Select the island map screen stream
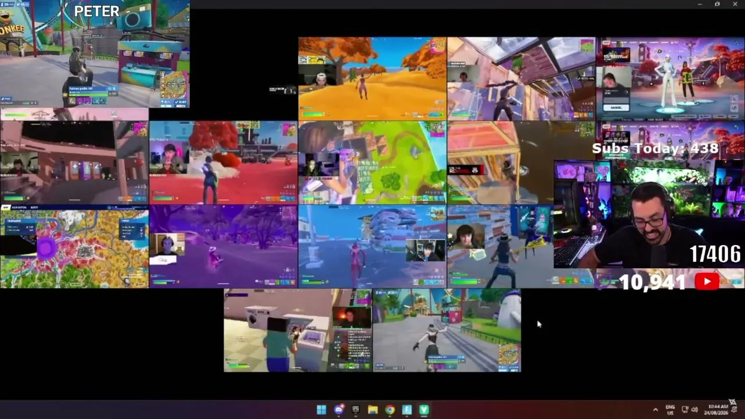Viewport: 745px width, 419px height. pyautogui.click(x=74, y=246)
